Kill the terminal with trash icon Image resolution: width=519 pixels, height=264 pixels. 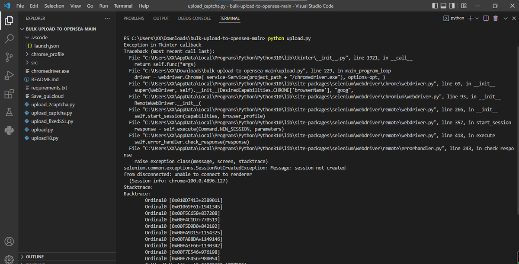click(x=496, y=18)
